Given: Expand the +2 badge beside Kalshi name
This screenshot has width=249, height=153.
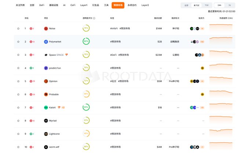Looking at the screenshot, I should point(63,108).
